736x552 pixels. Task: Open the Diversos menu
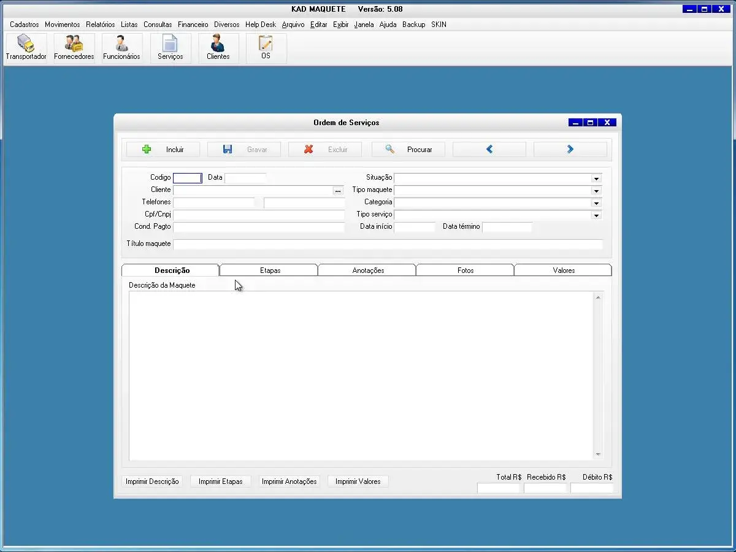[x=227, y=25]
